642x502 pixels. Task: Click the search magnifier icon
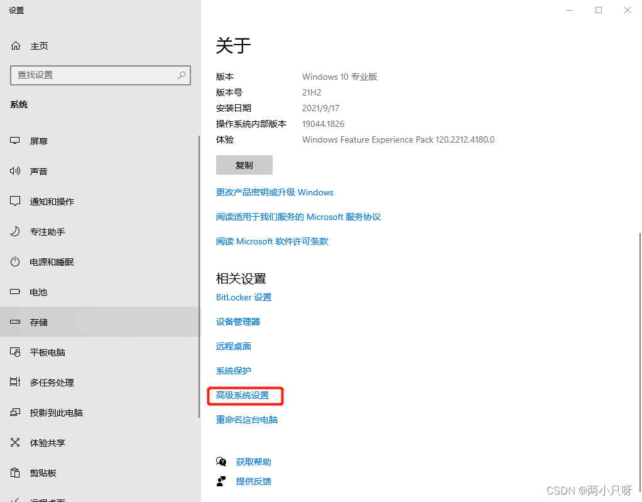(182, 75)
